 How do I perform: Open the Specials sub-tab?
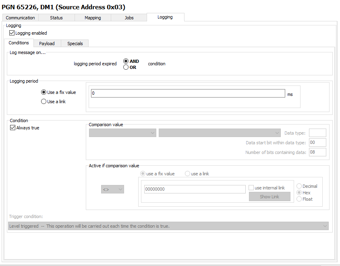(x=75, y=44)
